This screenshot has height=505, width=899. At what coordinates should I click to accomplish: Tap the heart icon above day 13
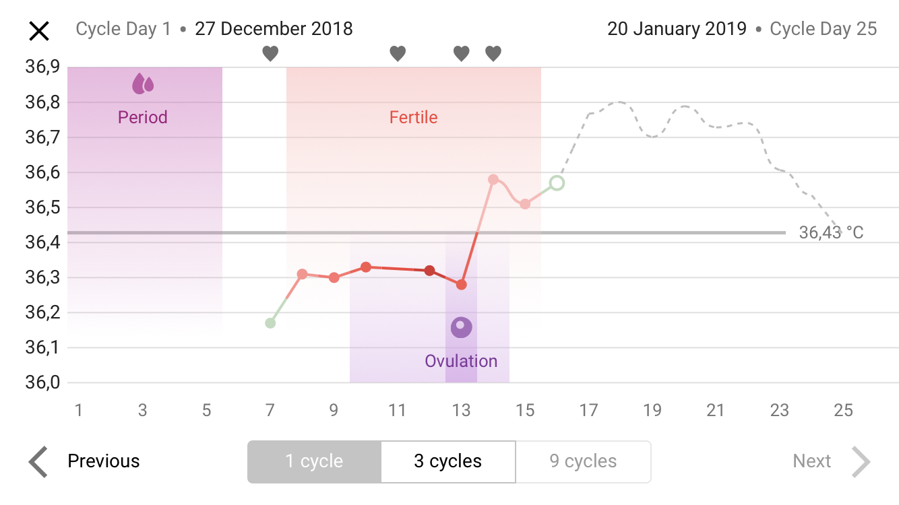coord(461,53)
